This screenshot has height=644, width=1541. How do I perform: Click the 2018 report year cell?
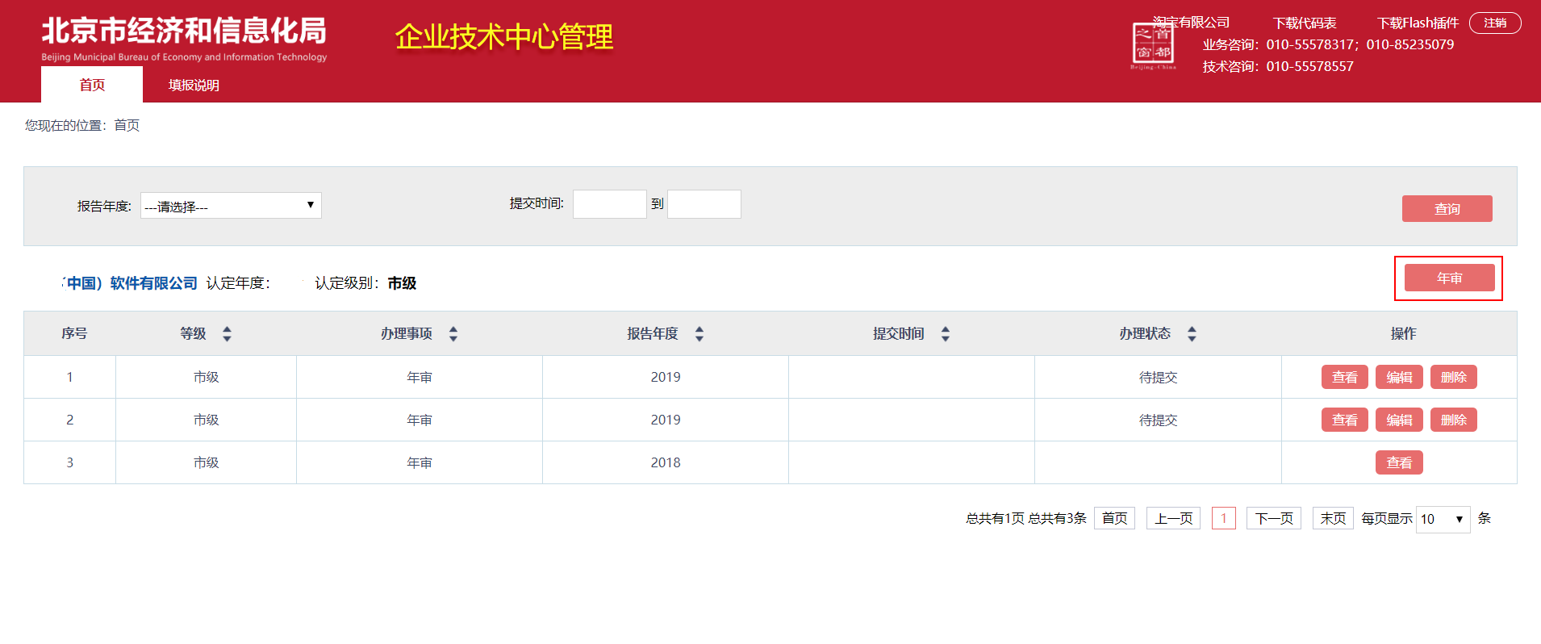tap(666, 462)
